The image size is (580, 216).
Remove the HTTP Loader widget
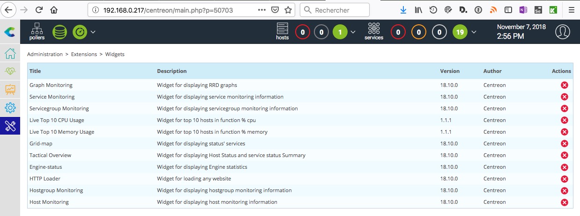(x=564, y=179)
